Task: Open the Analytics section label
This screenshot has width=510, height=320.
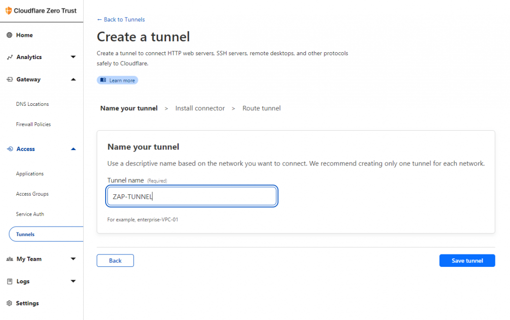Action: (29, 57)
